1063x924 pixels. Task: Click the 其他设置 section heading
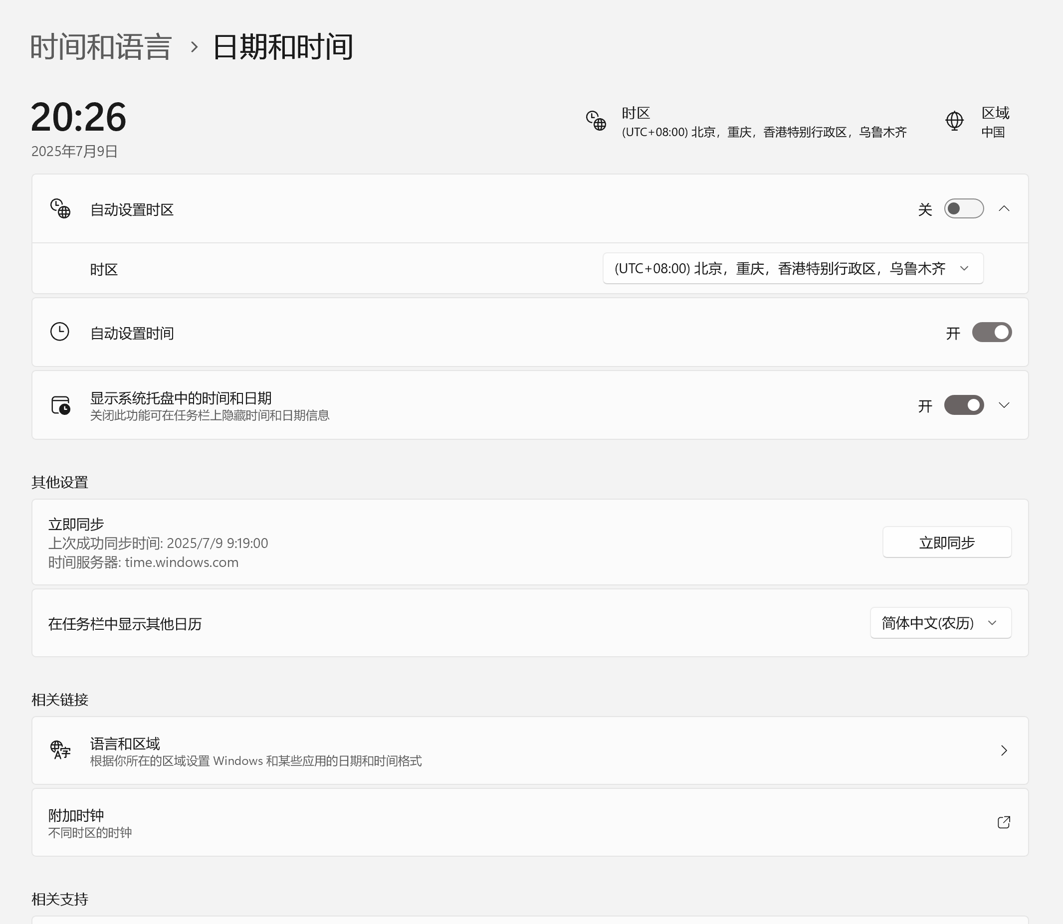click(x=60, y=482)
